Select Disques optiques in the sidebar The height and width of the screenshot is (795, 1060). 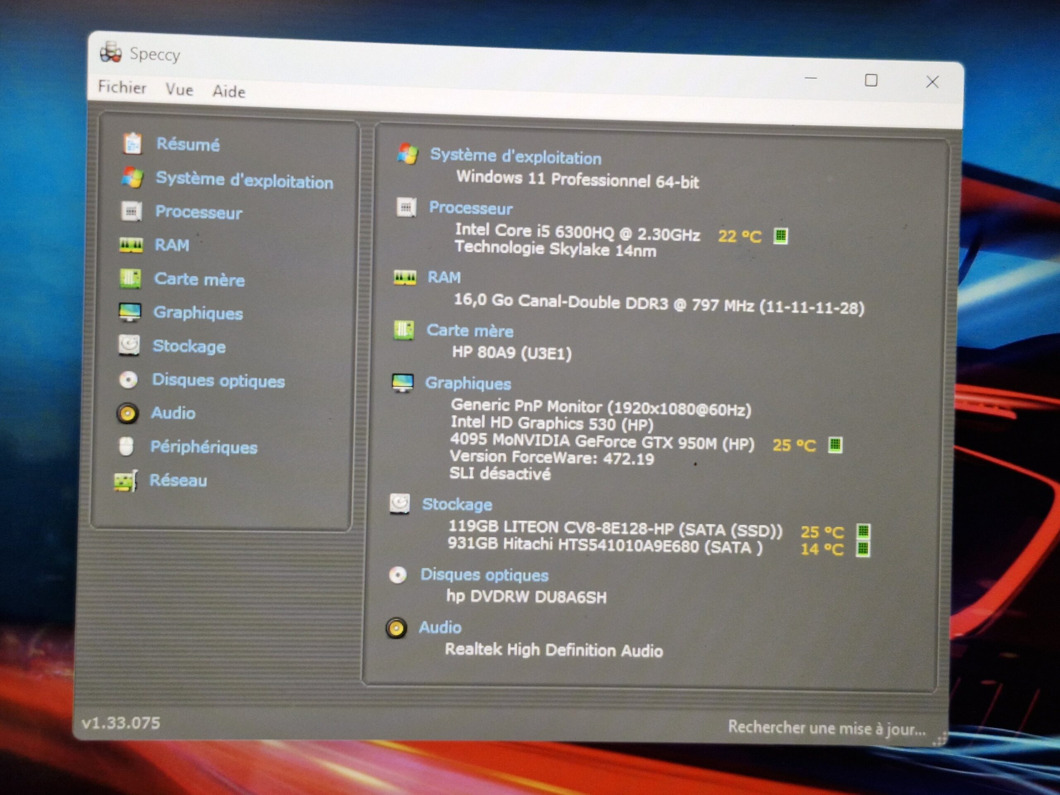pos(218,381)
